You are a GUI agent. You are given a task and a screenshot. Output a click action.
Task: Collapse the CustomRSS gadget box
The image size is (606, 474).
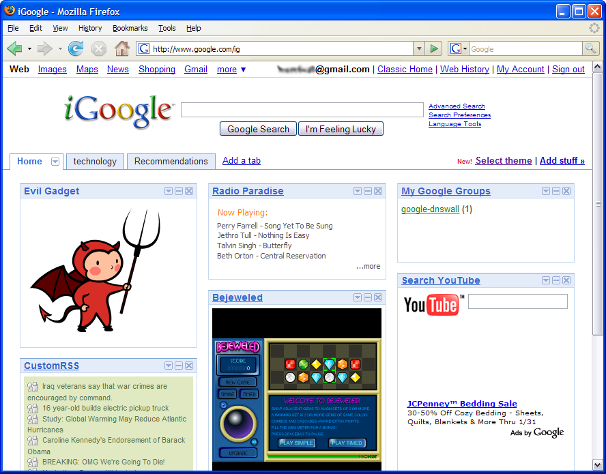(179, 366)
